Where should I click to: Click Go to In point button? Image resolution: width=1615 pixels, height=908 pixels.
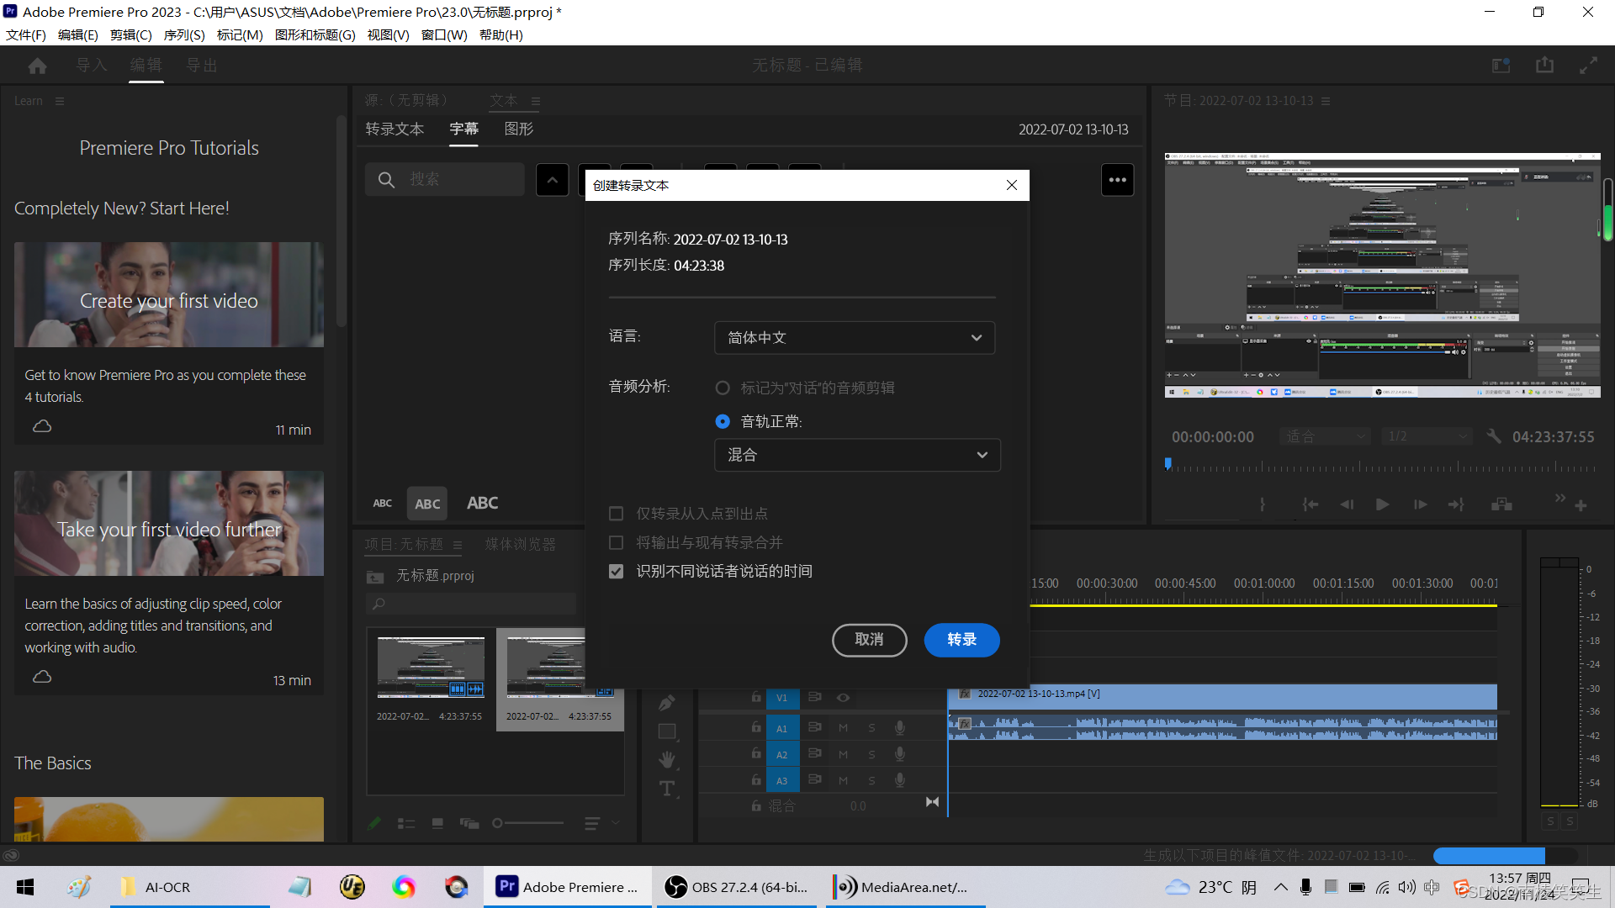click(1311, 504)
